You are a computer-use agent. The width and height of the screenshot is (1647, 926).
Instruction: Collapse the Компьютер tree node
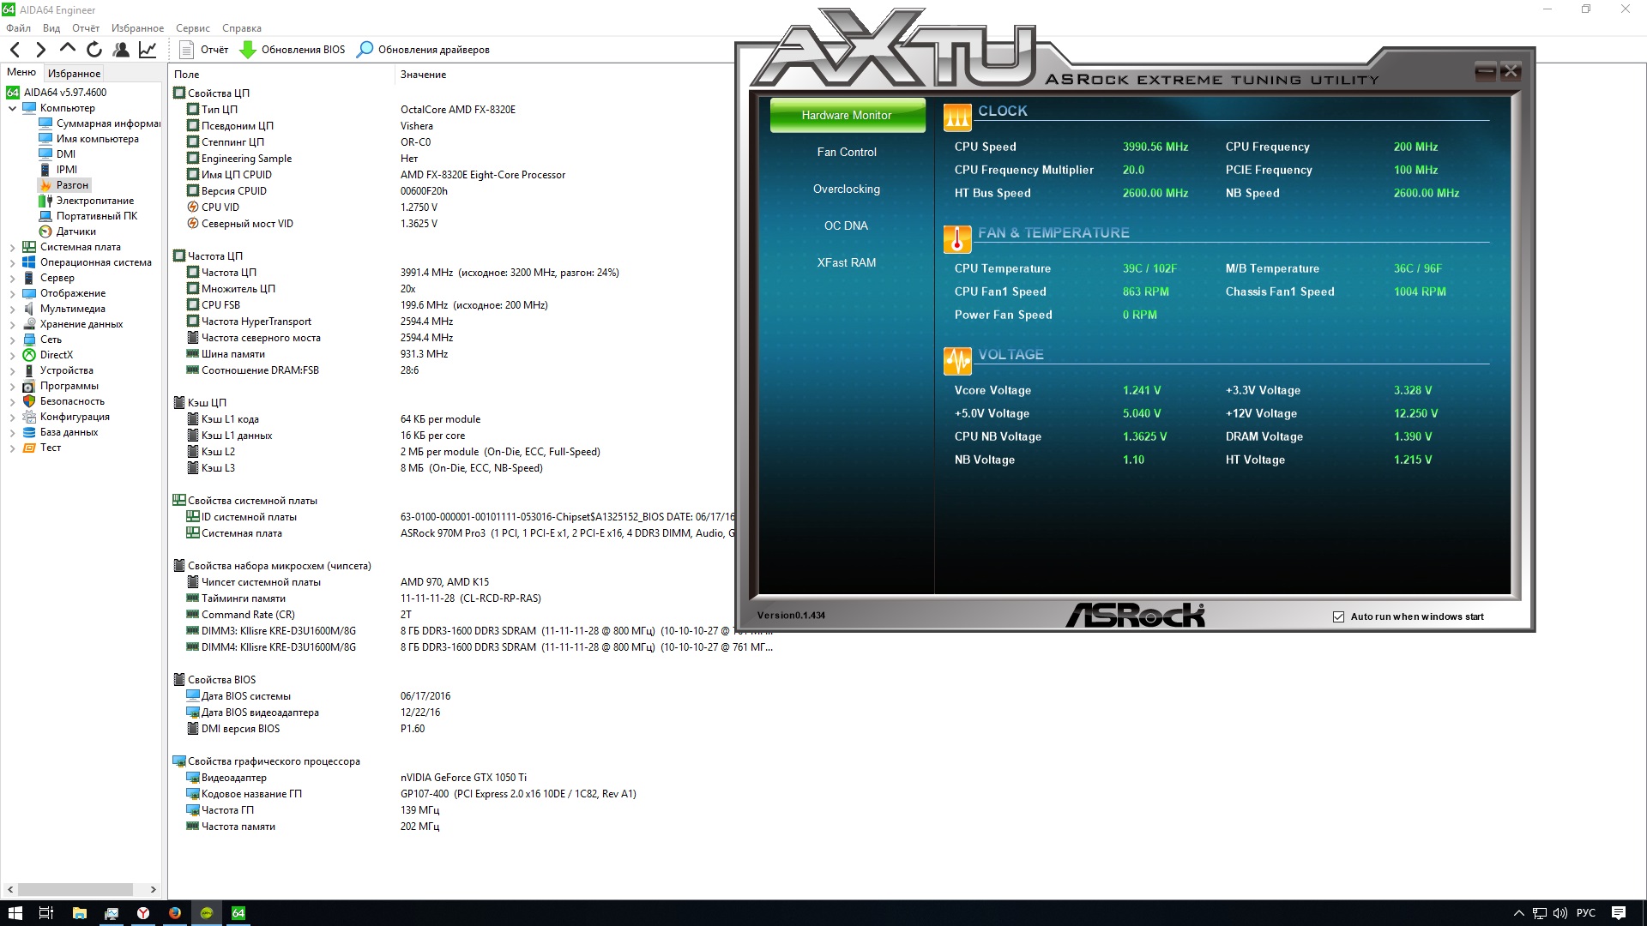[12, 108]
